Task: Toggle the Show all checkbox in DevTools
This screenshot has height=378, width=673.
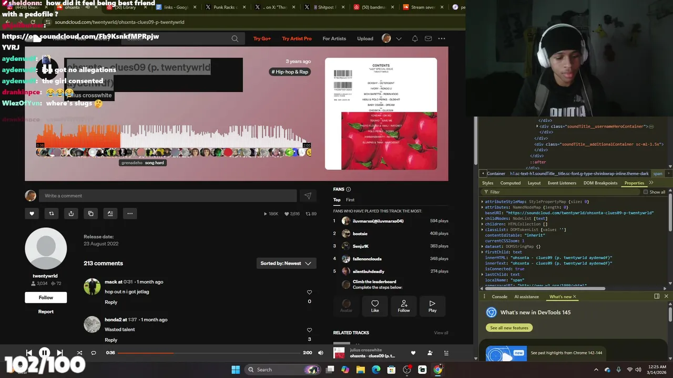Action: tap(646, 192)
